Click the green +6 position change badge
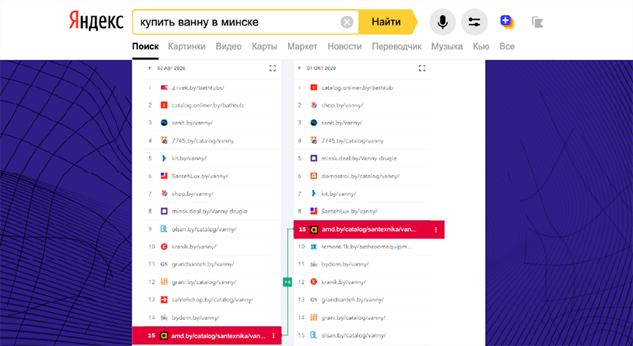 (x=287, y=282)
